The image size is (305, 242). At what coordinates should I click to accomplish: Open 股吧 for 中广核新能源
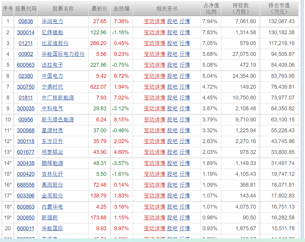tap(172, 98)
